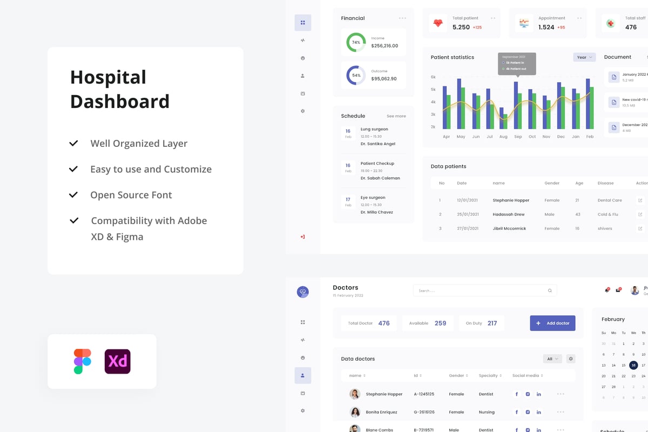The image size is (648, 432).
Task: Open the notification bell
Action: click(607, 291)
